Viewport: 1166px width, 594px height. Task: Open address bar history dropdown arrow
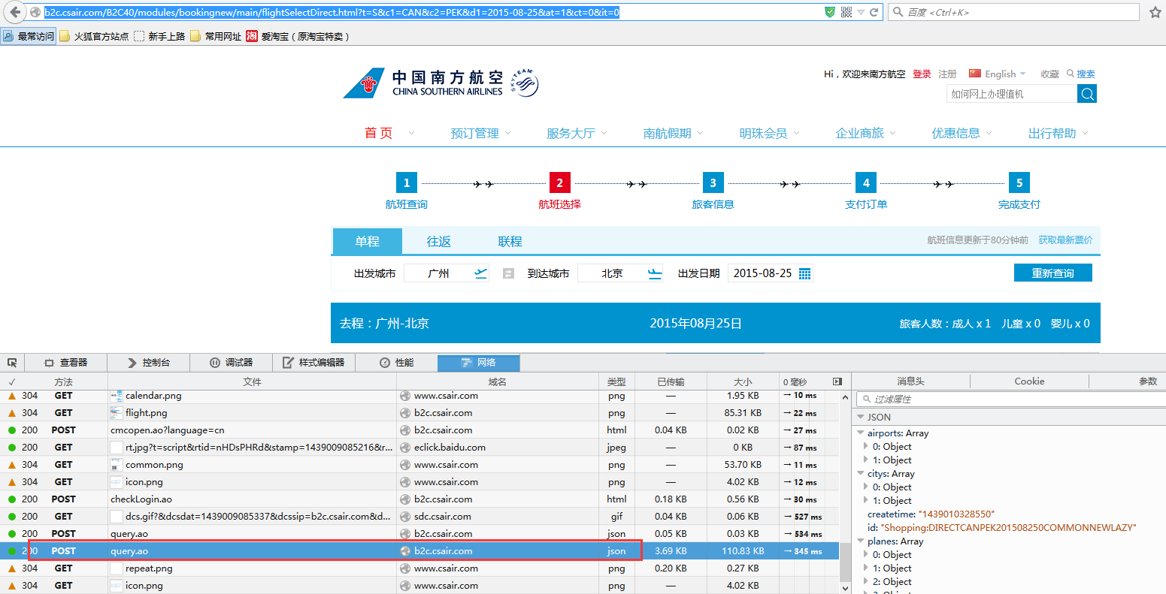pos(861,12)
